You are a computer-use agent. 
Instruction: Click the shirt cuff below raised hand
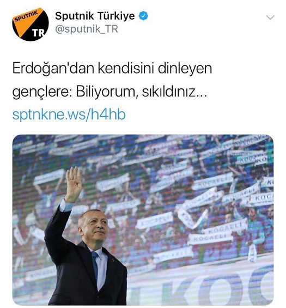coord(66,206)
